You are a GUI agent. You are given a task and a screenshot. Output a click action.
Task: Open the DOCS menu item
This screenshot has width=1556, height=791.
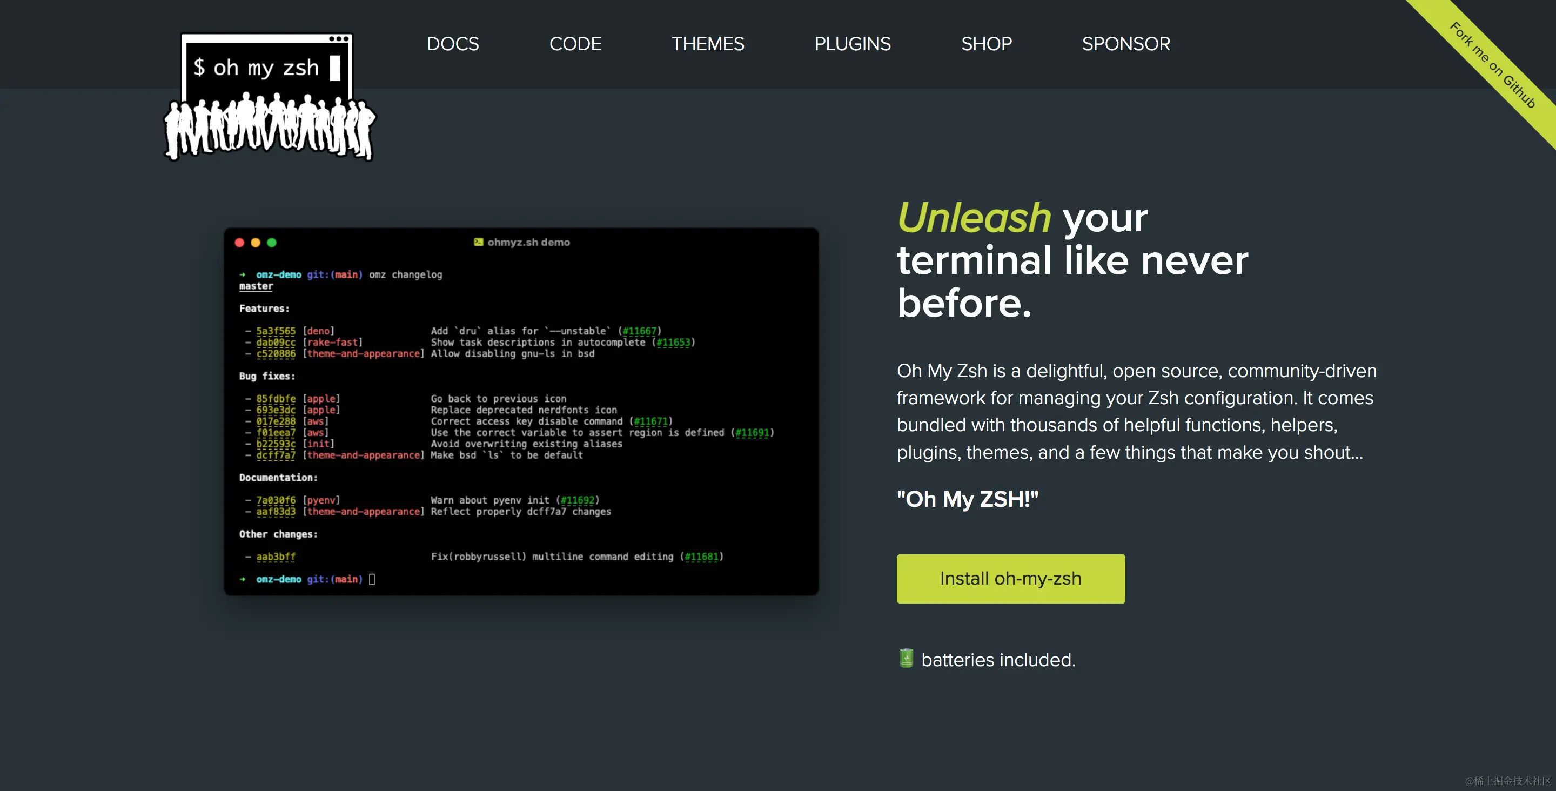[x=452, y=44]
